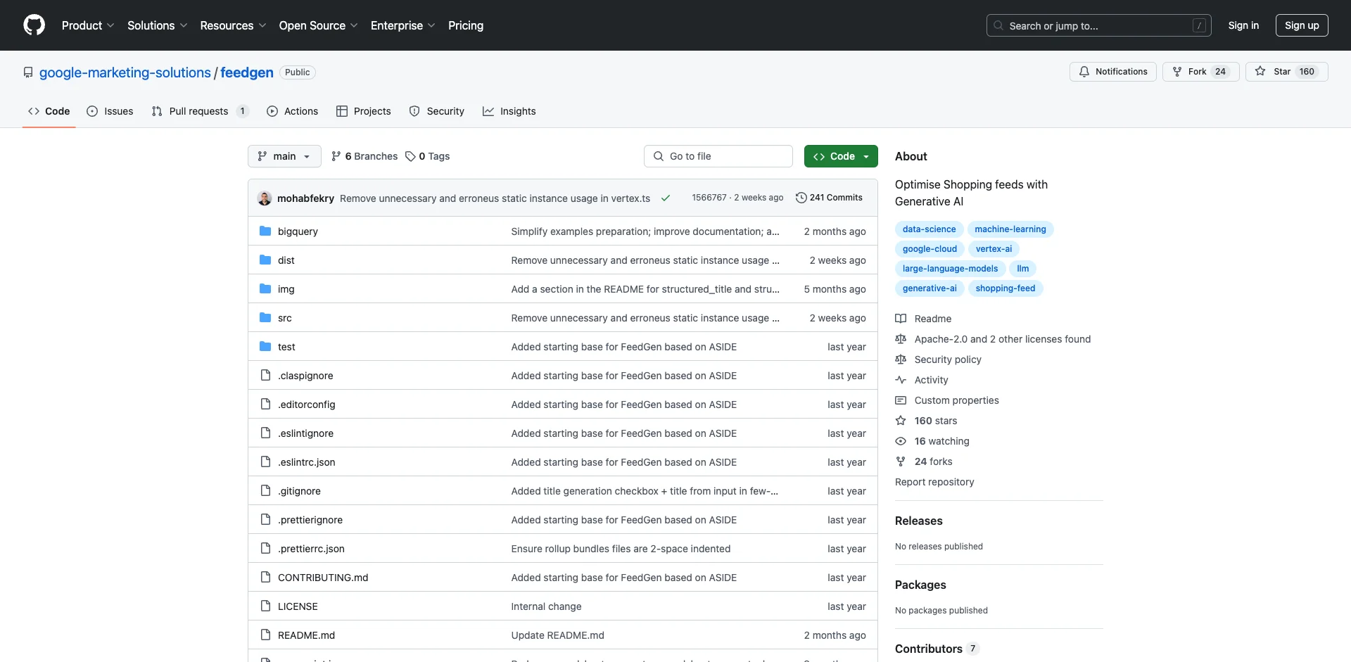The height and width of the screenshot is (662, 1351).
Task: Open the Product dropdown menu
Action: click(x=88, y=25)
